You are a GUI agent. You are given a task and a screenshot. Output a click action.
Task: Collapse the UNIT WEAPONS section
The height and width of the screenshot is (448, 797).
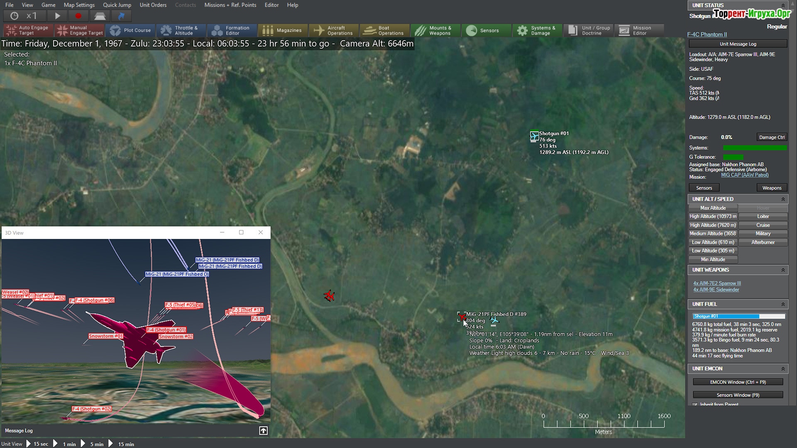[x=783, y=270]
